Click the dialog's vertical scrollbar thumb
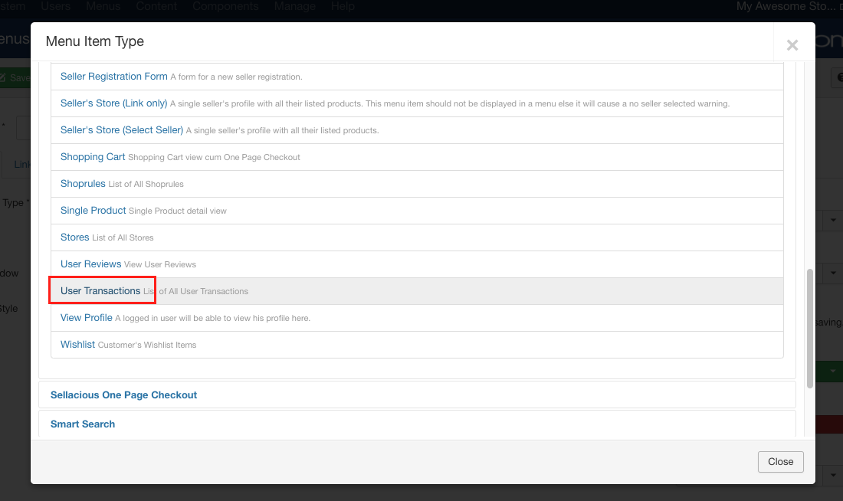The image size is (843, 501). pos(810,329)
